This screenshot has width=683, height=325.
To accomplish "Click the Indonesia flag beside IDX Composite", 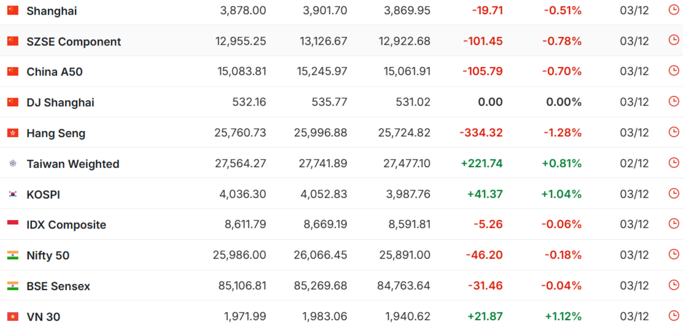I will (13, 225).
